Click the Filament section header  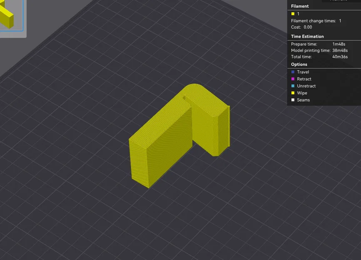[299, 6]
